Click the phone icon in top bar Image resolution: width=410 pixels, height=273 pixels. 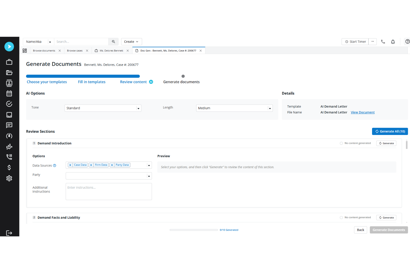click(383, 42)
